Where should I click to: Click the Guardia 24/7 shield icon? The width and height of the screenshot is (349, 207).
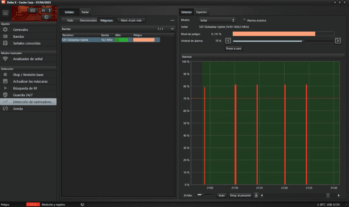pos(5,95)
